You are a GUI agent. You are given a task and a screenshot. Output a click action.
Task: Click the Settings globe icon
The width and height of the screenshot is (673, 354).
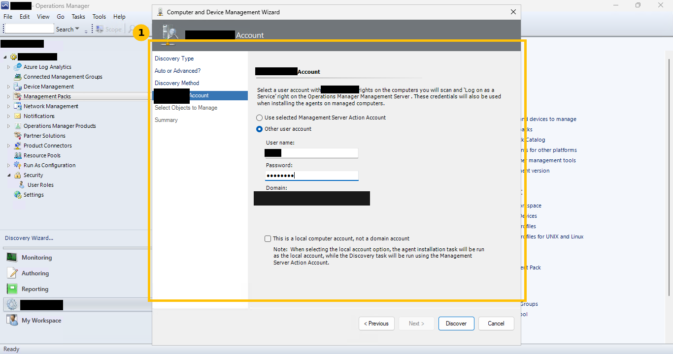(18, 195)
